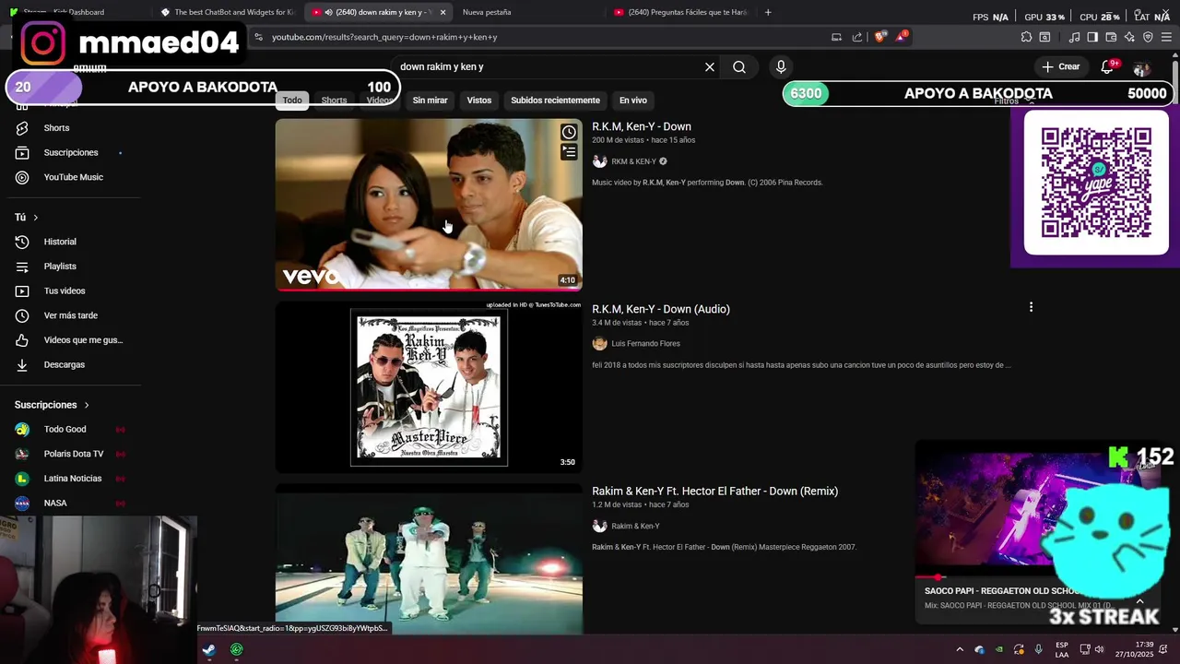The image size is (1180, 664).
Task: Select the En vivo filter chip
Action: coord(632,101)
